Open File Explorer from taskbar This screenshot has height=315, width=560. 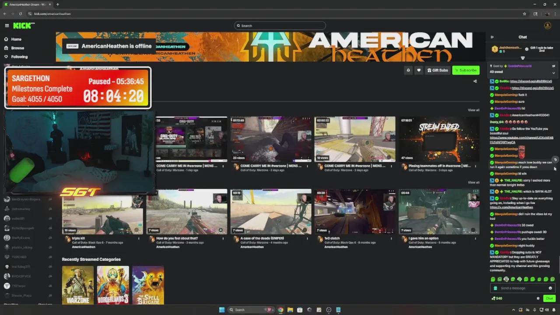[x=290, y=310]
